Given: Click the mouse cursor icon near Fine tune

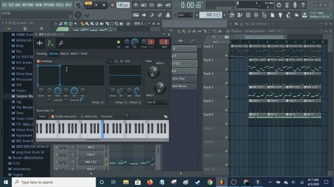Looking at the screenshot, I should [x=165, y=116].
